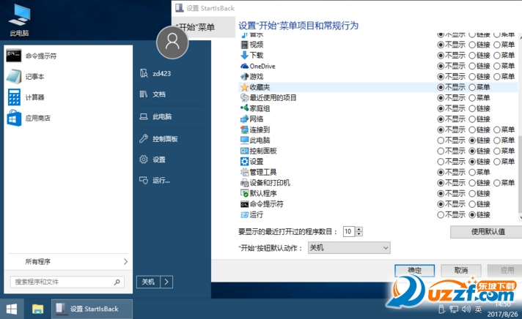Set 收藏夹 to 菜单 radio option
Image resolution: width=522 pixels, height=319 pixels.
pos(472,87)
